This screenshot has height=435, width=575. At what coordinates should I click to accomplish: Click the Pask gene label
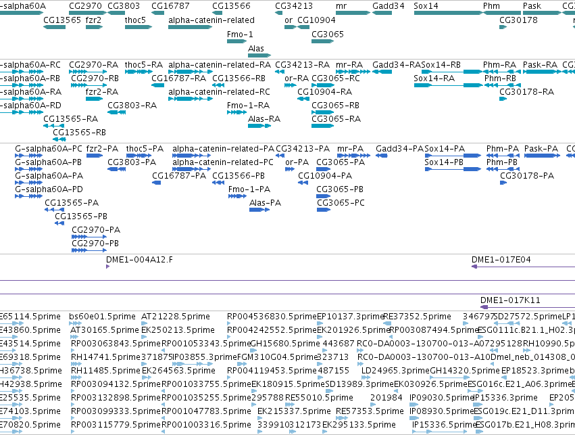532,6
